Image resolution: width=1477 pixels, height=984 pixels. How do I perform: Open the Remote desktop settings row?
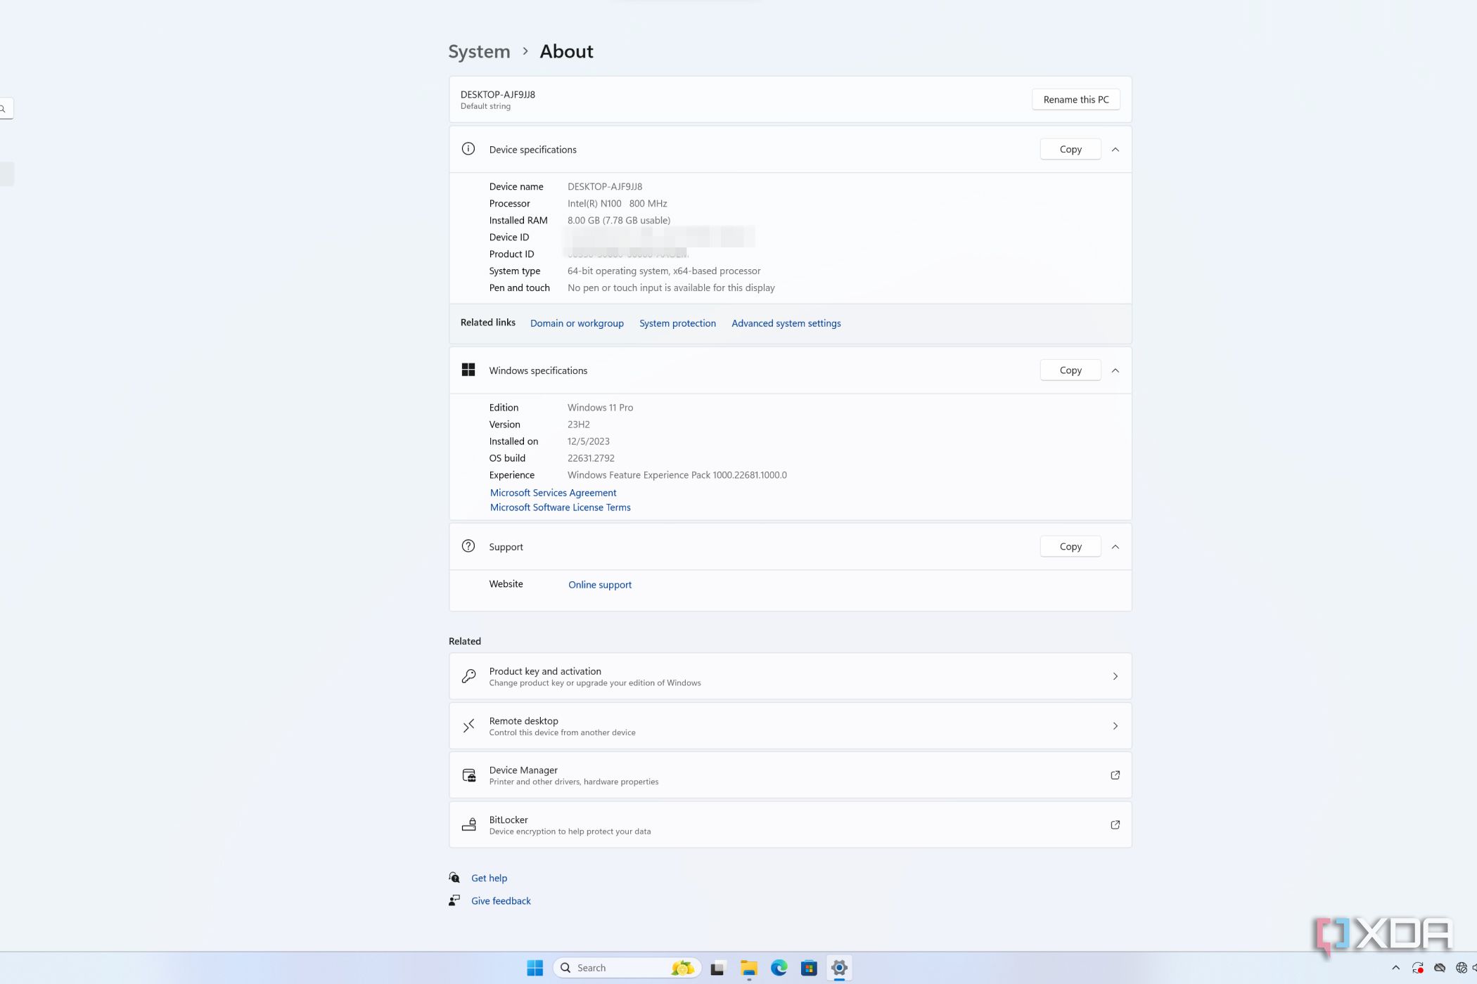[790, 725]
